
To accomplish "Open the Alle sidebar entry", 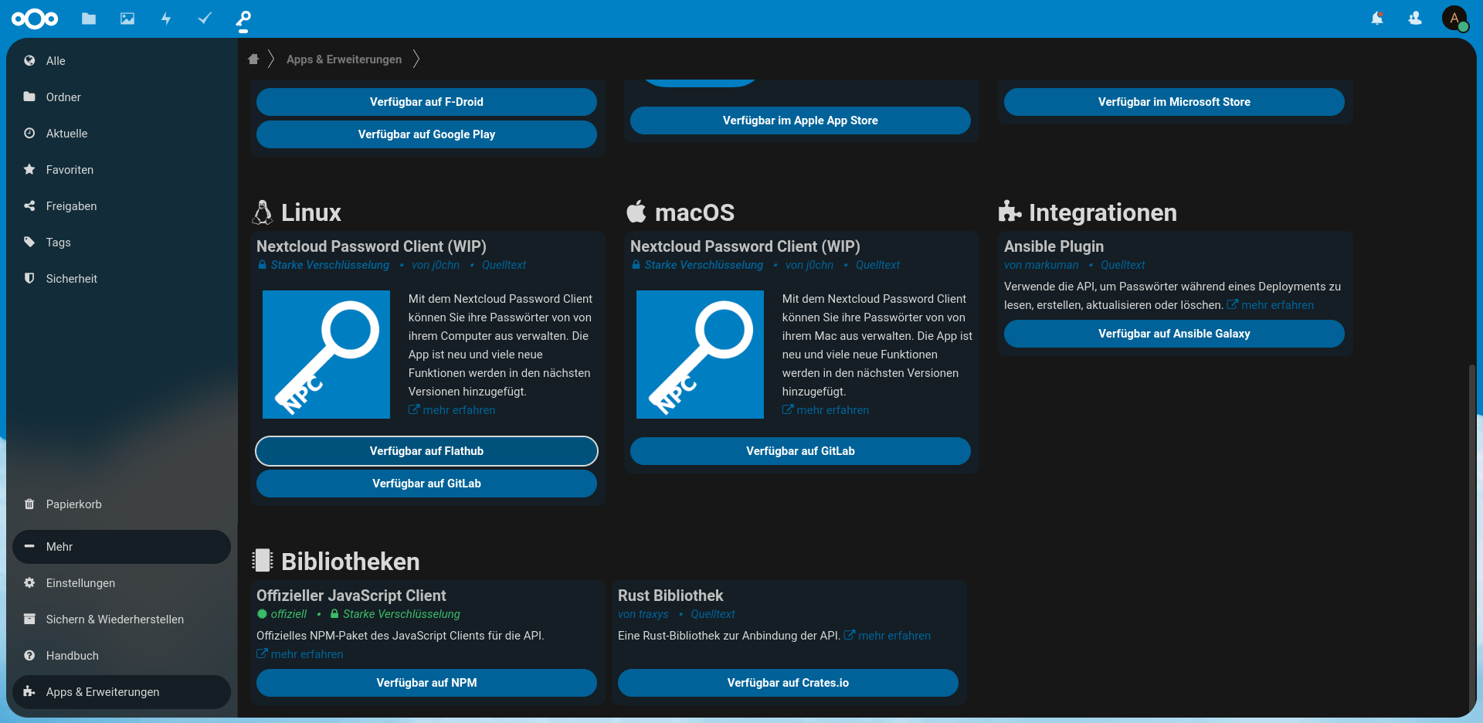I will point(121,60).
